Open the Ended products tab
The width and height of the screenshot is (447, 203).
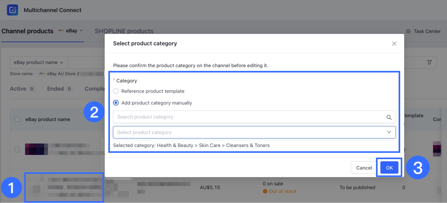click(x=55, y=89)
